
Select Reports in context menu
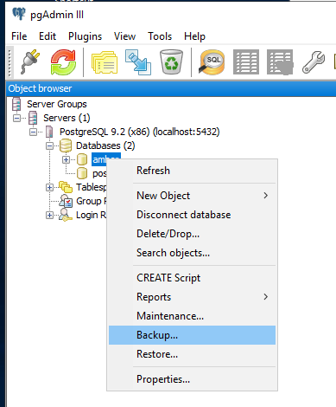[192, 297]
